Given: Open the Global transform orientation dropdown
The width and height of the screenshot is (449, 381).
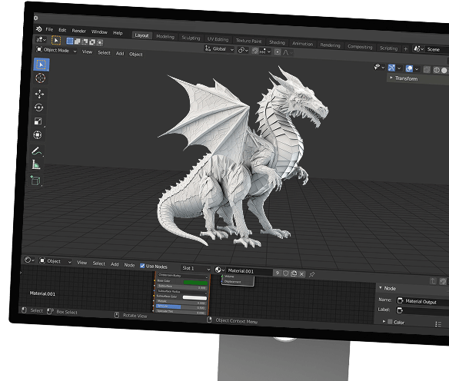Looking at the screenshot, I should click(x=219, y=49).
